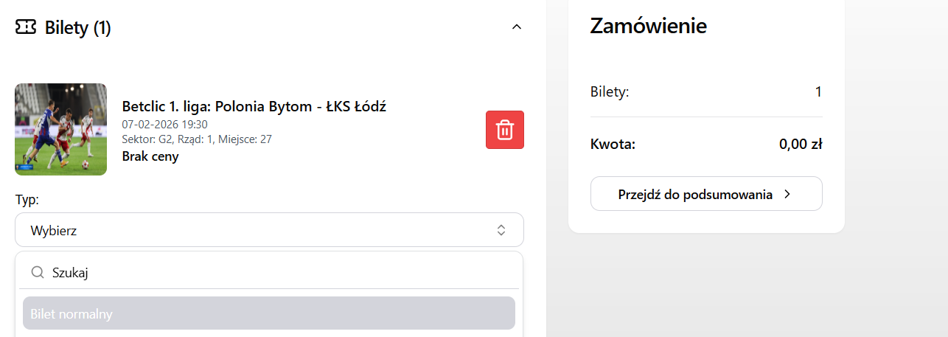Collapse the Bilety section with the chevron
948x337 pixels.
click(517, 27)
